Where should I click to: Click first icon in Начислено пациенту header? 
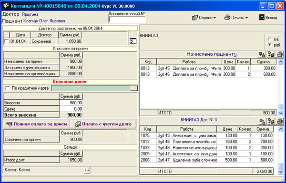(x=262, y=54)
